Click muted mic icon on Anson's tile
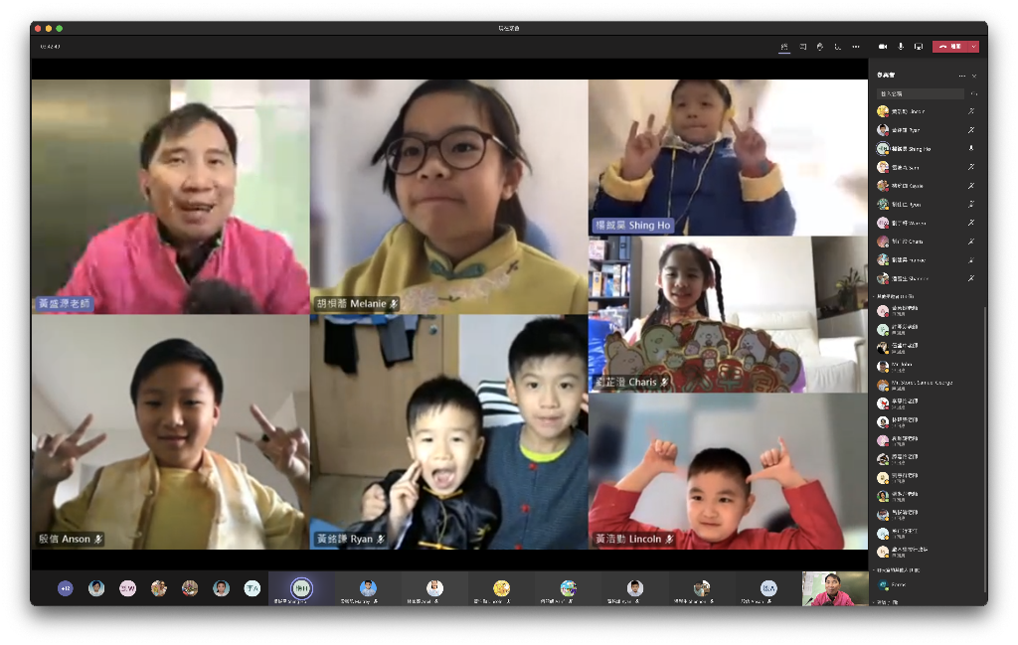Viewport: 1018px width, 645px height. pos(98,540)
